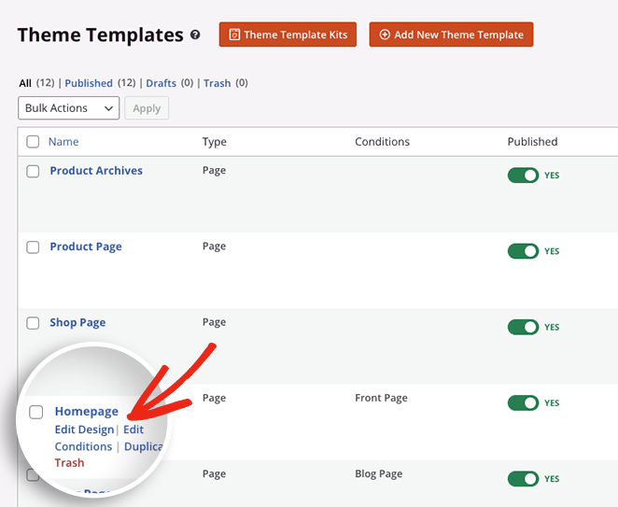Turn off Product Page published toggle
This screenshot has height=507, width=618.
pyautogui.click(x=523, y=251)
